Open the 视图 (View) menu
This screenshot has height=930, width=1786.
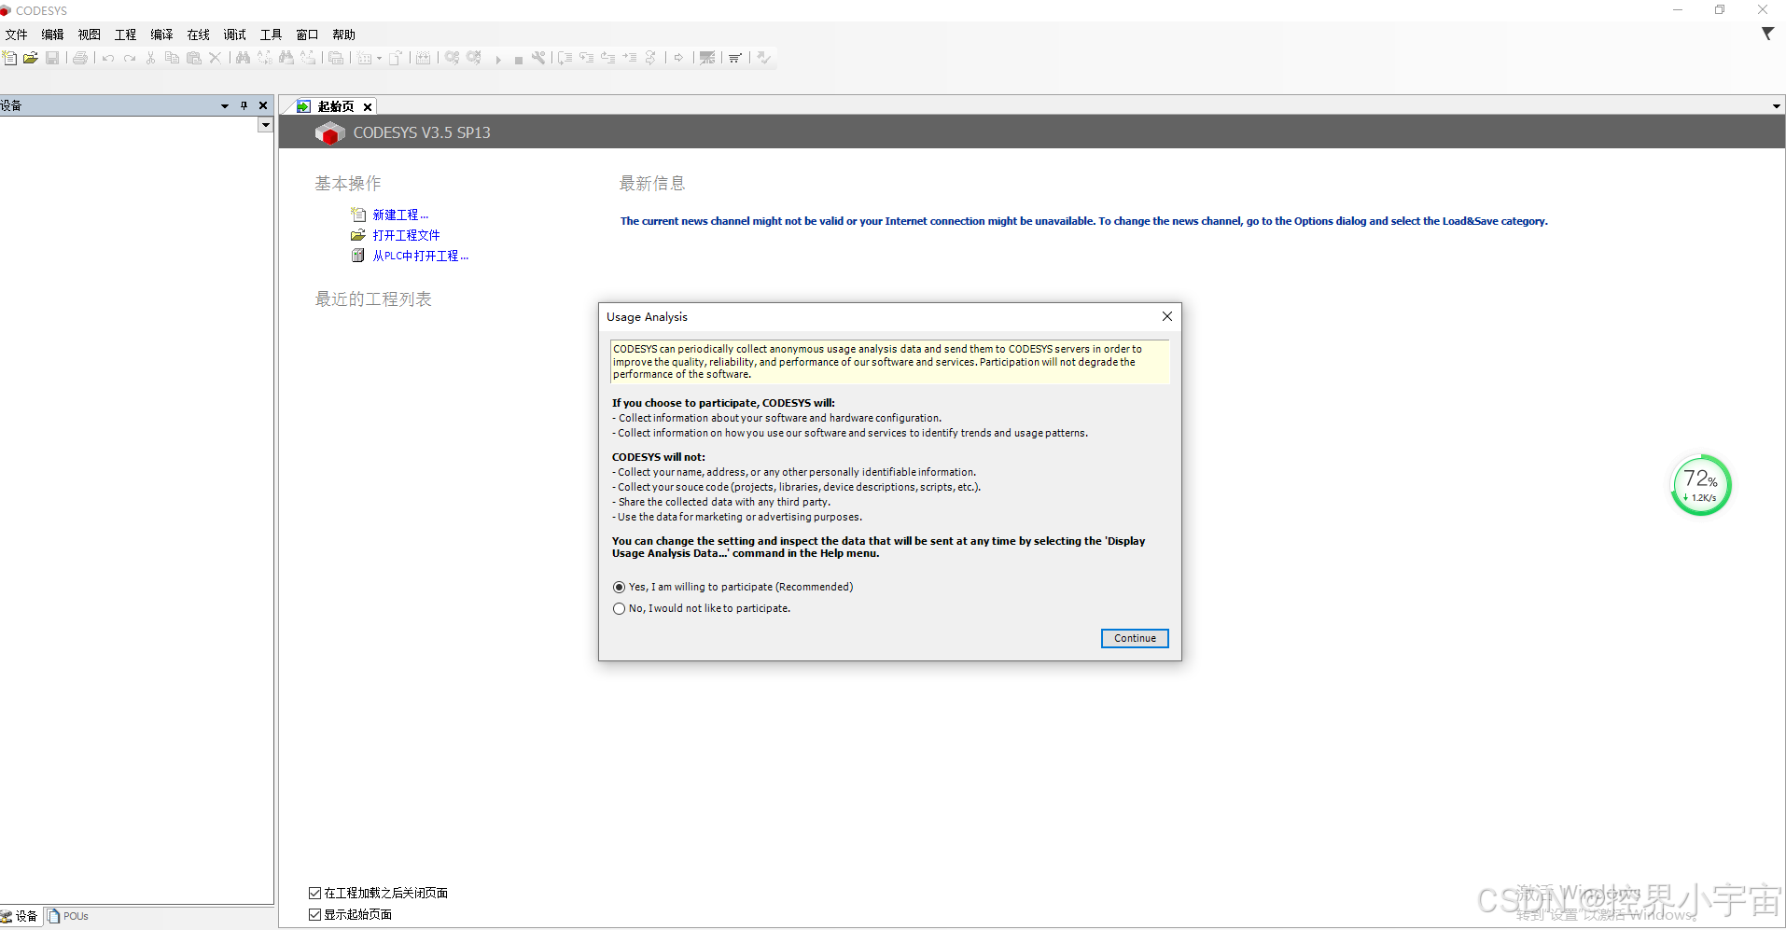point(90,35)
